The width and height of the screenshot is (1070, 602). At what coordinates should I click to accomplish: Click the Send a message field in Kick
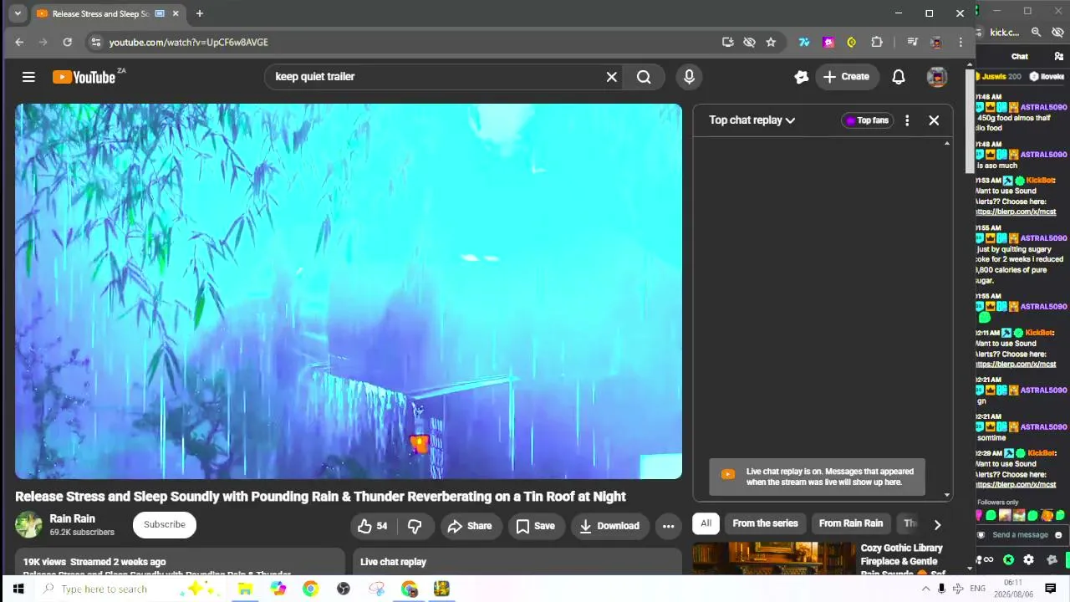[x=1020, y=535]
